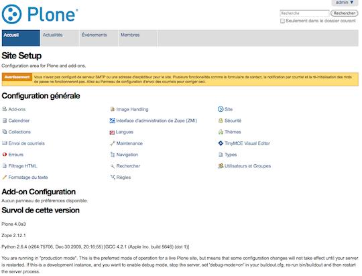
Task: Click the TinyMCE Visual Editor icon
Action: tap(221, 143)
